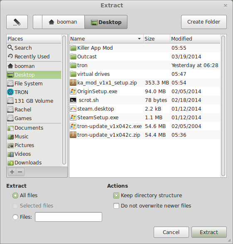Select Desktop in path bar
The width and height of the screenshot is (233, 244).
point(106,22)
